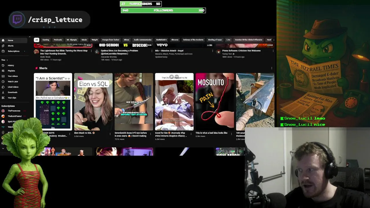Play the Good for him comedy short
The image size is (370, 208).
click(x=174, y=102)
